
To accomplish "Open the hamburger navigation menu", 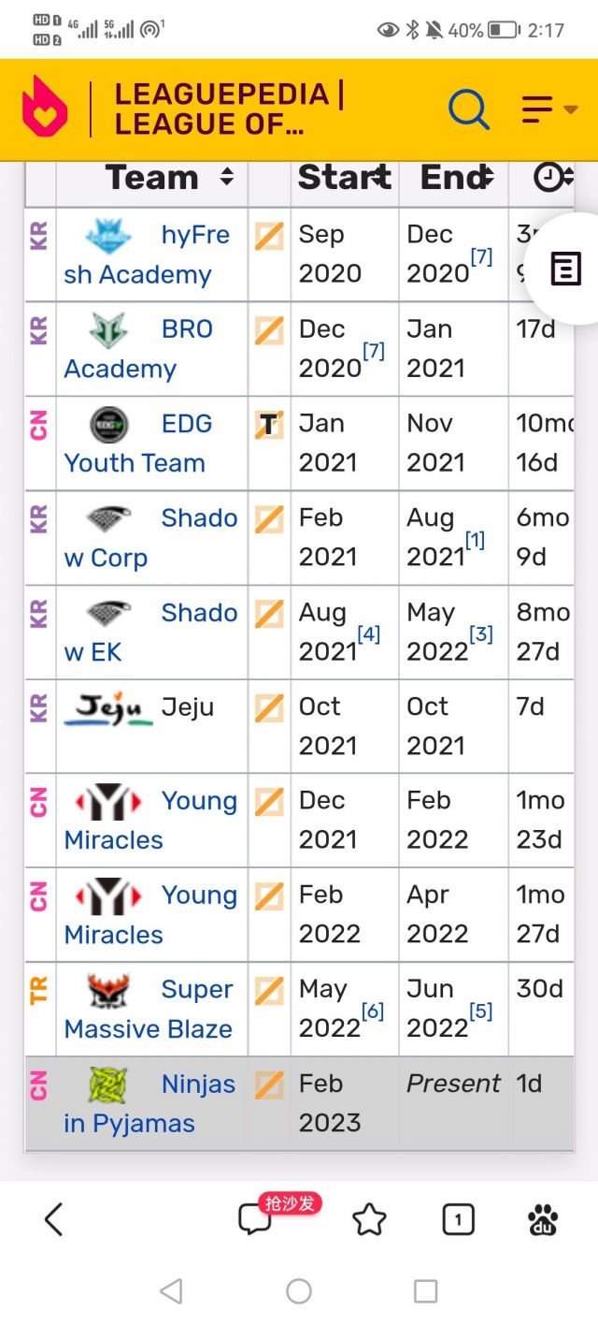I will click(548, 109).
